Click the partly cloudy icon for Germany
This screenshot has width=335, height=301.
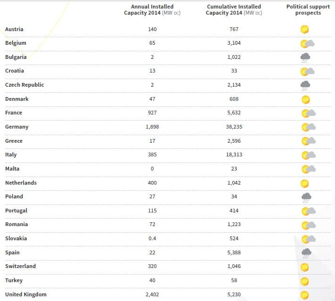308,127
